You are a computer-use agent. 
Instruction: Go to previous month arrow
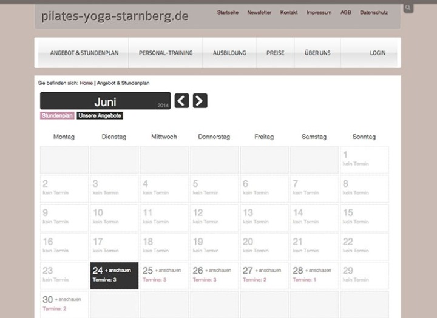pos(181,101)
